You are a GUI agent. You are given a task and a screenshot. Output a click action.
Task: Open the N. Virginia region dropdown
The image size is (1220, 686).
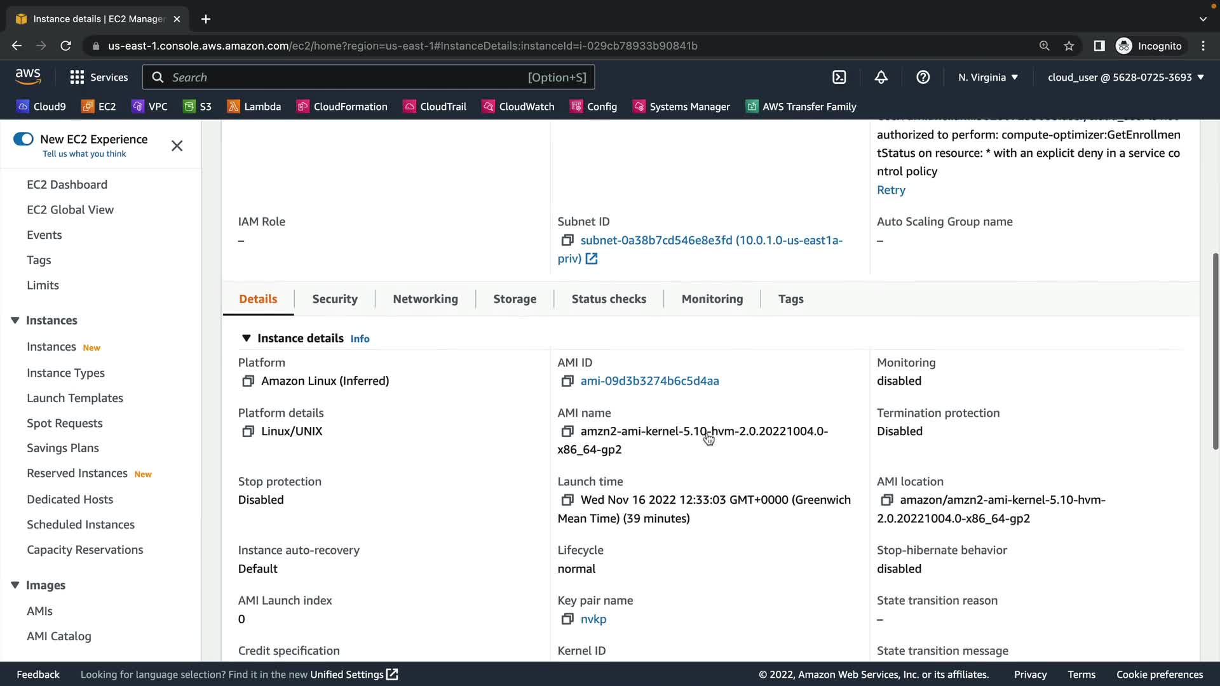coord(987,77)
